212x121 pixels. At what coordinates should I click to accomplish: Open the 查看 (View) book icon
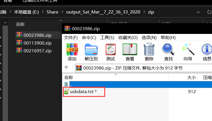pyautogui.click(x=130, y=49)
